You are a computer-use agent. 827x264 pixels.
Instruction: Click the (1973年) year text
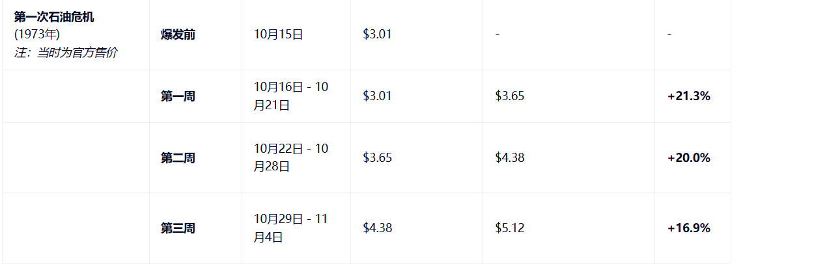click(x=37, y=35)
